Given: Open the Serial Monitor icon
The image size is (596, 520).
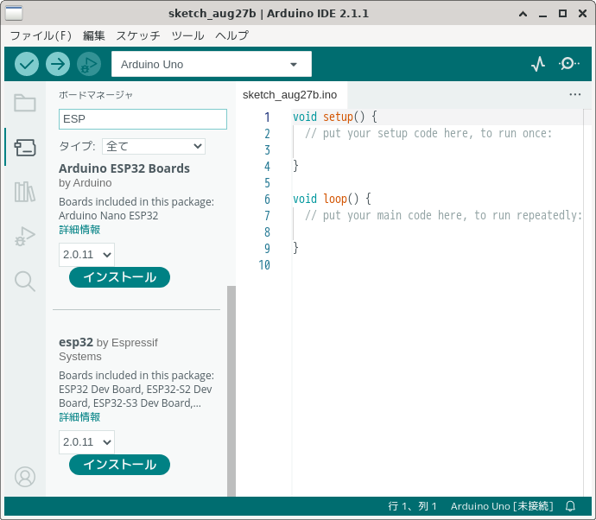Looking at the screenshot, I should tap(568, 64).
